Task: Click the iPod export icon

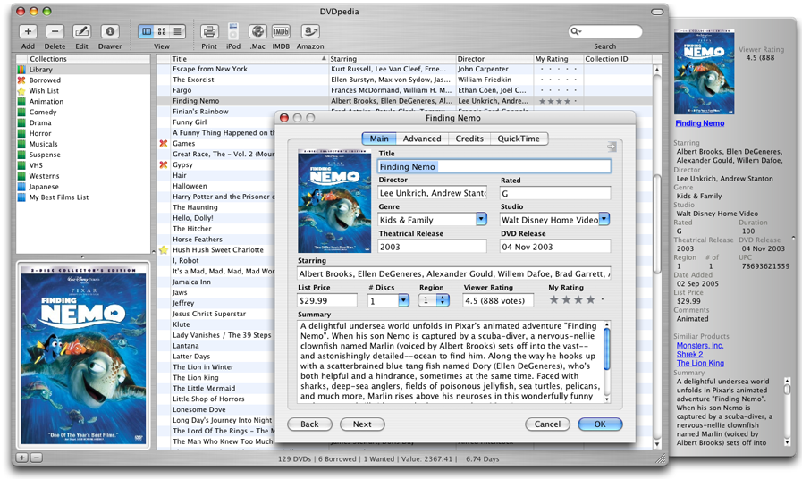Action: 233,31
